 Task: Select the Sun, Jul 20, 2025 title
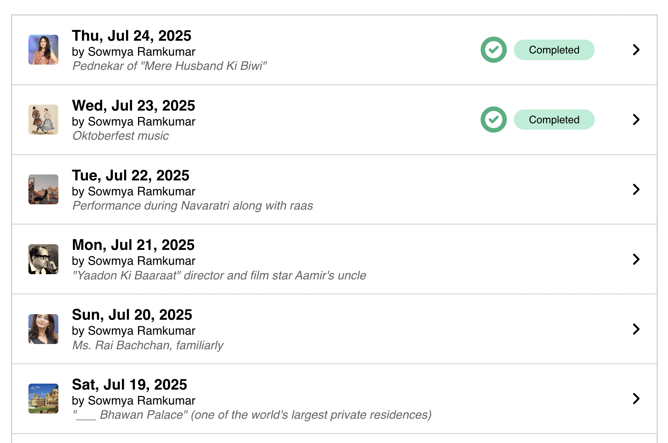132,315
